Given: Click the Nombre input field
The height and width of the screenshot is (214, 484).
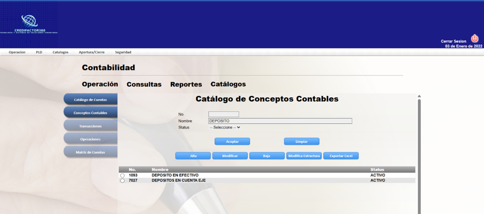Looking at the screenshot, I should click(280, 121).
